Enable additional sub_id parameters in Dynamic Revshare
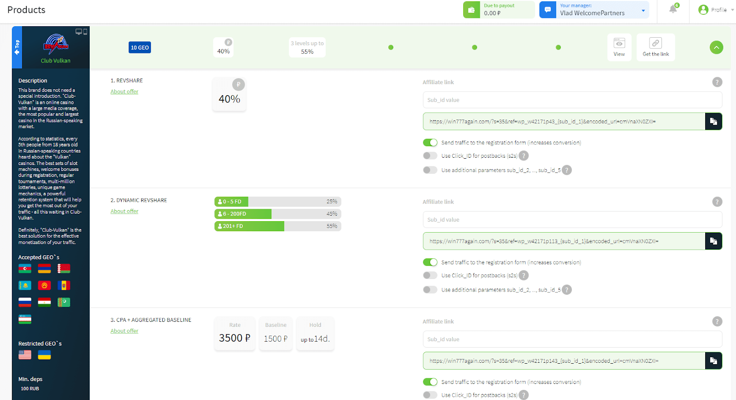The image size is (736, 400). click(430, 290)
